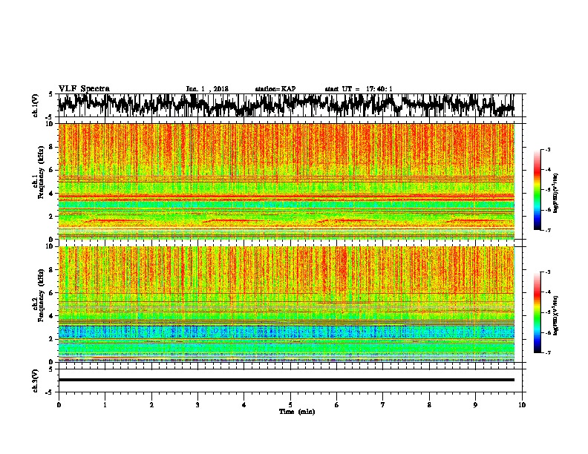Click the "10" frequency tick on ch.2 spectrogram

click(x=50, y=246)
